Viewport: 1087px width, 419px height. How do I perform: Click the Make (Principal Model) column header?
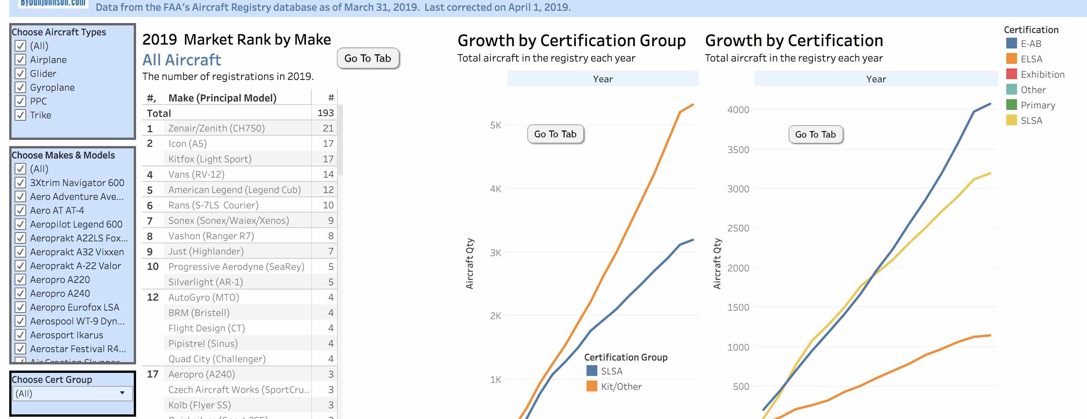tap(222, 98)
